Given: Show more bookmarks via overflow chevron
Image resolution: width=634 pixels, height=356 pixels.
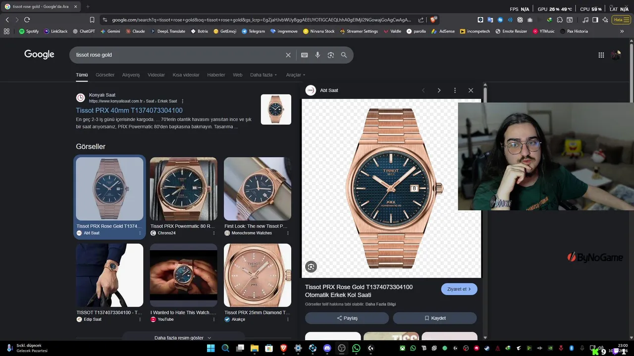Looking at the screenshot, I should point(622,31).
